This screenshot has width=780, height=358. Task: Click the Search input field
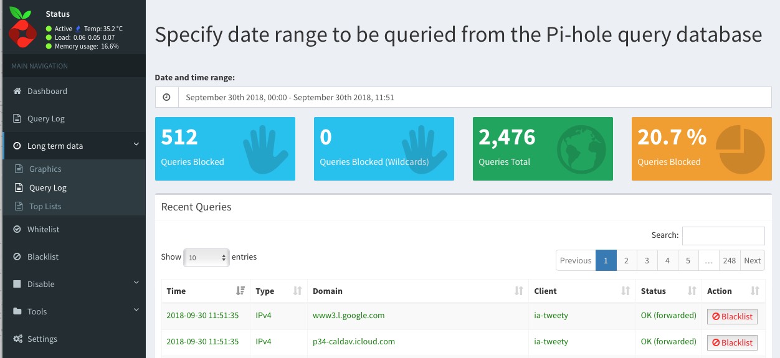coord(723,235)
